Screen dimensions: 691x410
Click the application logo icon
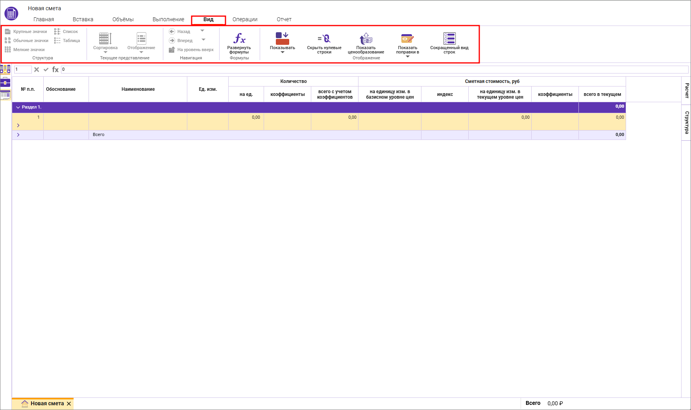coord(11,14)
